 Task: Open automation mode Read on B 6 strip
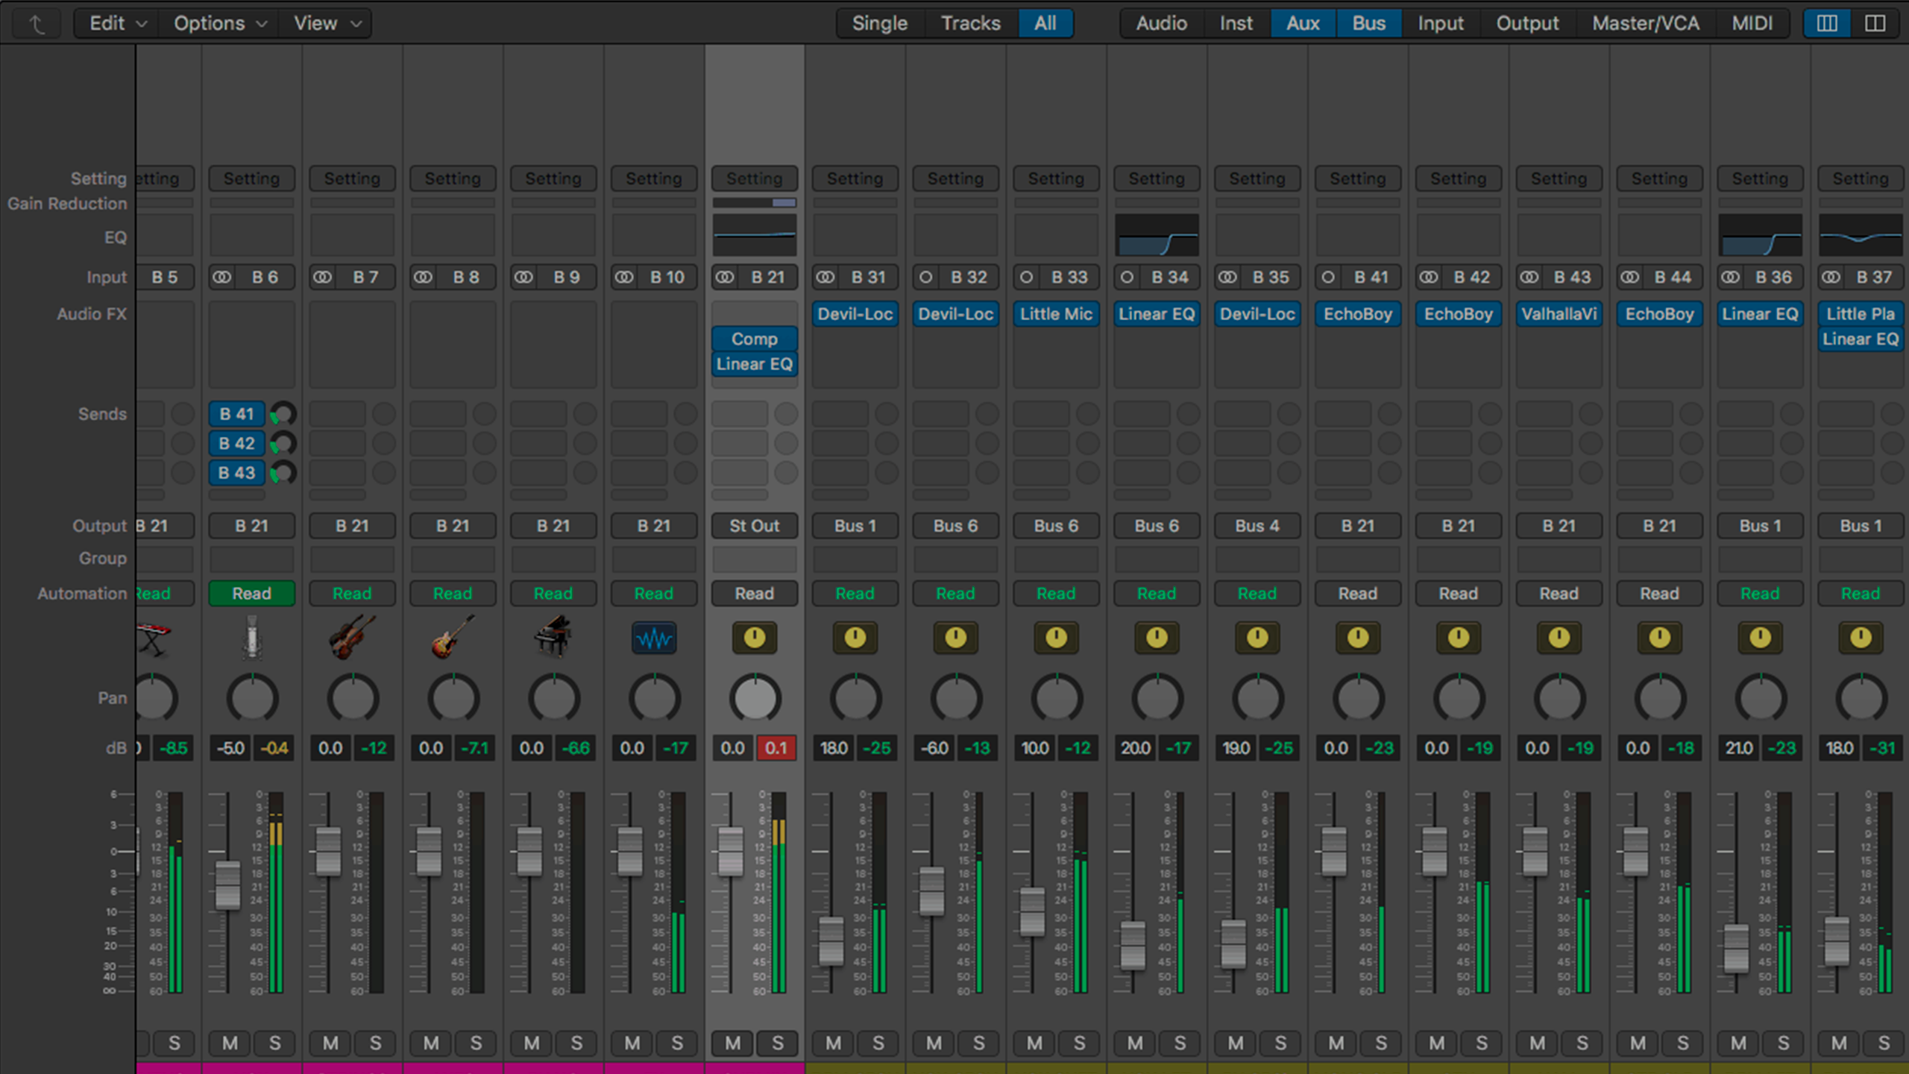(x=252, y=594)
